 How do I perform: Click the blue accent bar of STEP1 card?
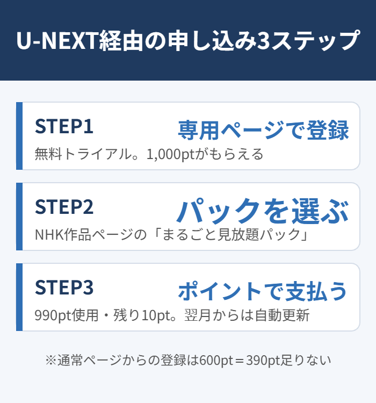(19, 136)
